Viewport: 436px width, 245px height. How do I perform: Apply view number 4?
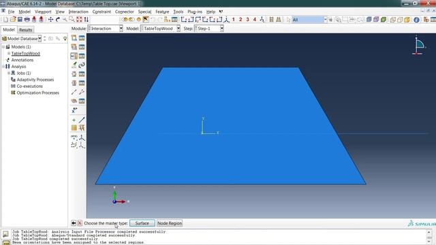[x=254, y=20]
